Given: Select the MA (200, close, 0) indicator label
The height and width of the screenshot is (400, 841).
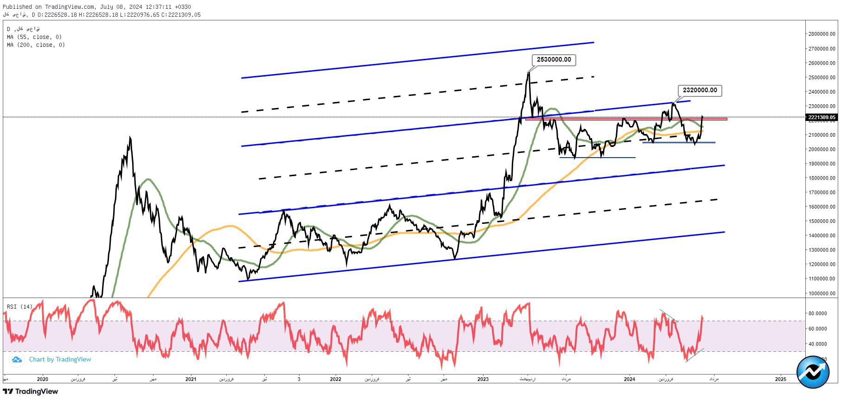Looking at the screenshot, I should point(36,45).
